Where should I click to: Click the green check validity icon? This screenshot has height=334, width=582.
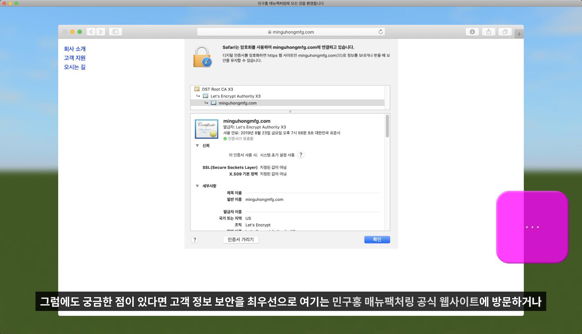tap(225, 139)
